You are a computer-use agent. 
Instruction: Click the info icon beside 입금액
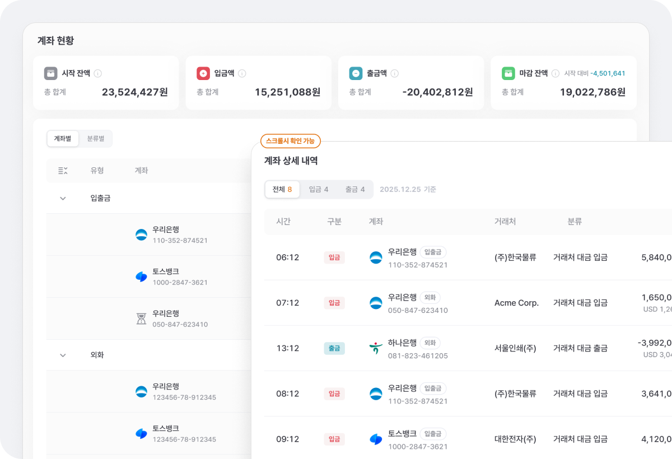tap(242, 73)
